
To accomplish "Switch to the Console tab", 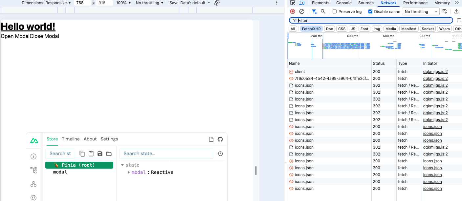I will pyautogui.click(x=344, y=3).
